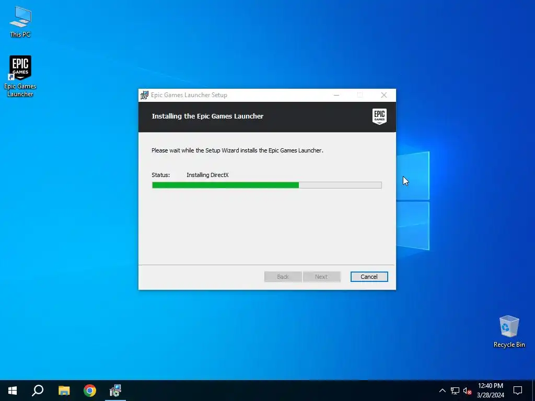Screen dimensions: 535x401
Task: Open the notification center icon
Action: [518, 391]
